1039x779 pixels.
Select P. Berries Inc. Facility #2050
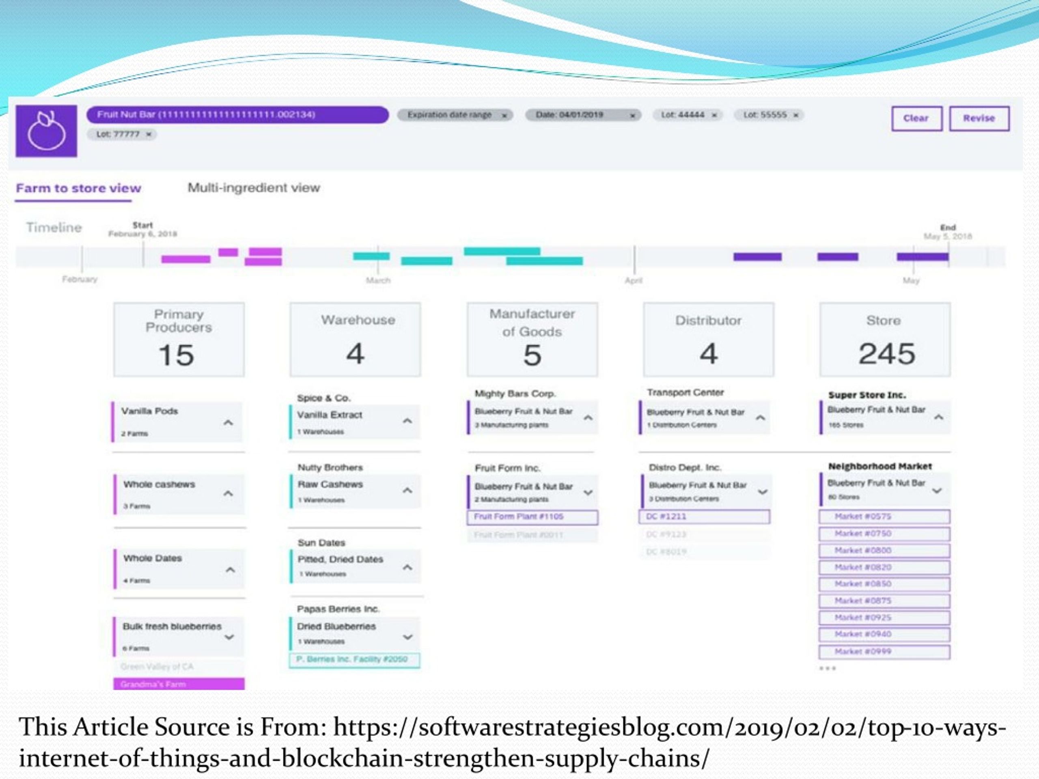(x=355, y=660)
